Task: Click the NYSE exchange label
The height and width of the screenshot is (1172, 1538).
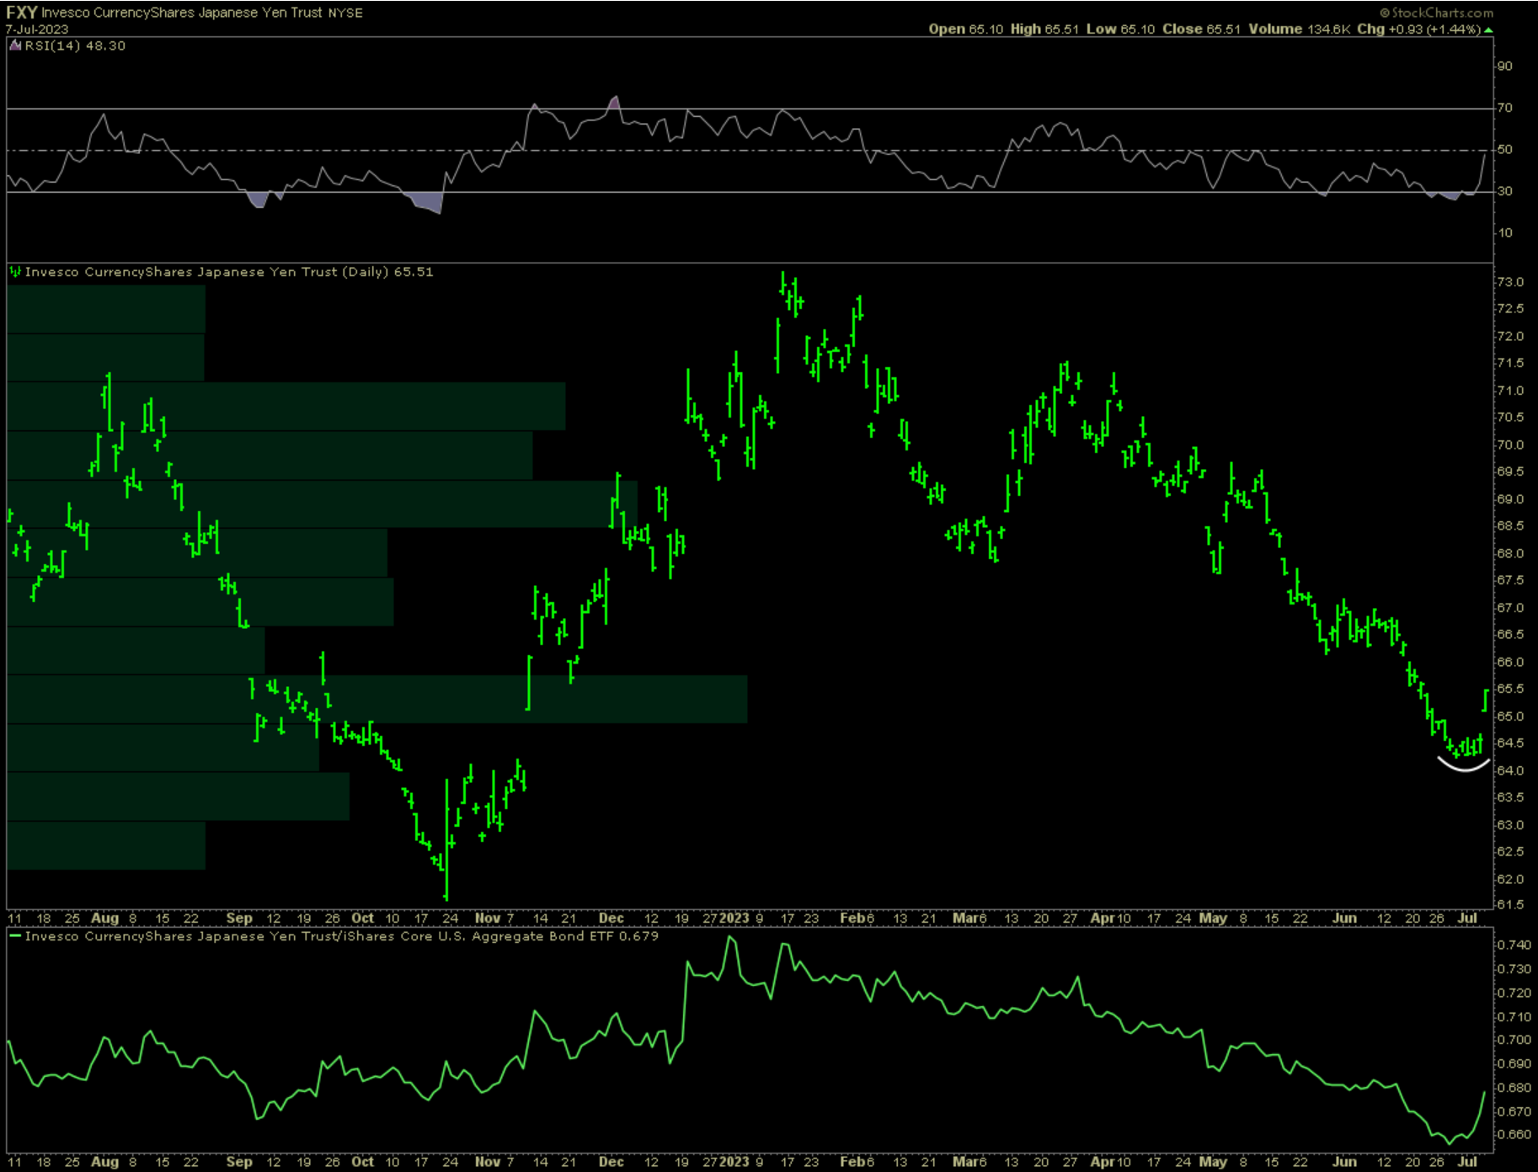Action: 345,13
